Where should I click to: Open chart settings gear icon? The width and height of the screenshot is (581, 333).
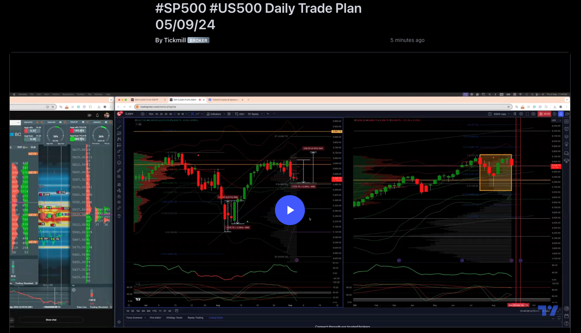coord(521,114)
